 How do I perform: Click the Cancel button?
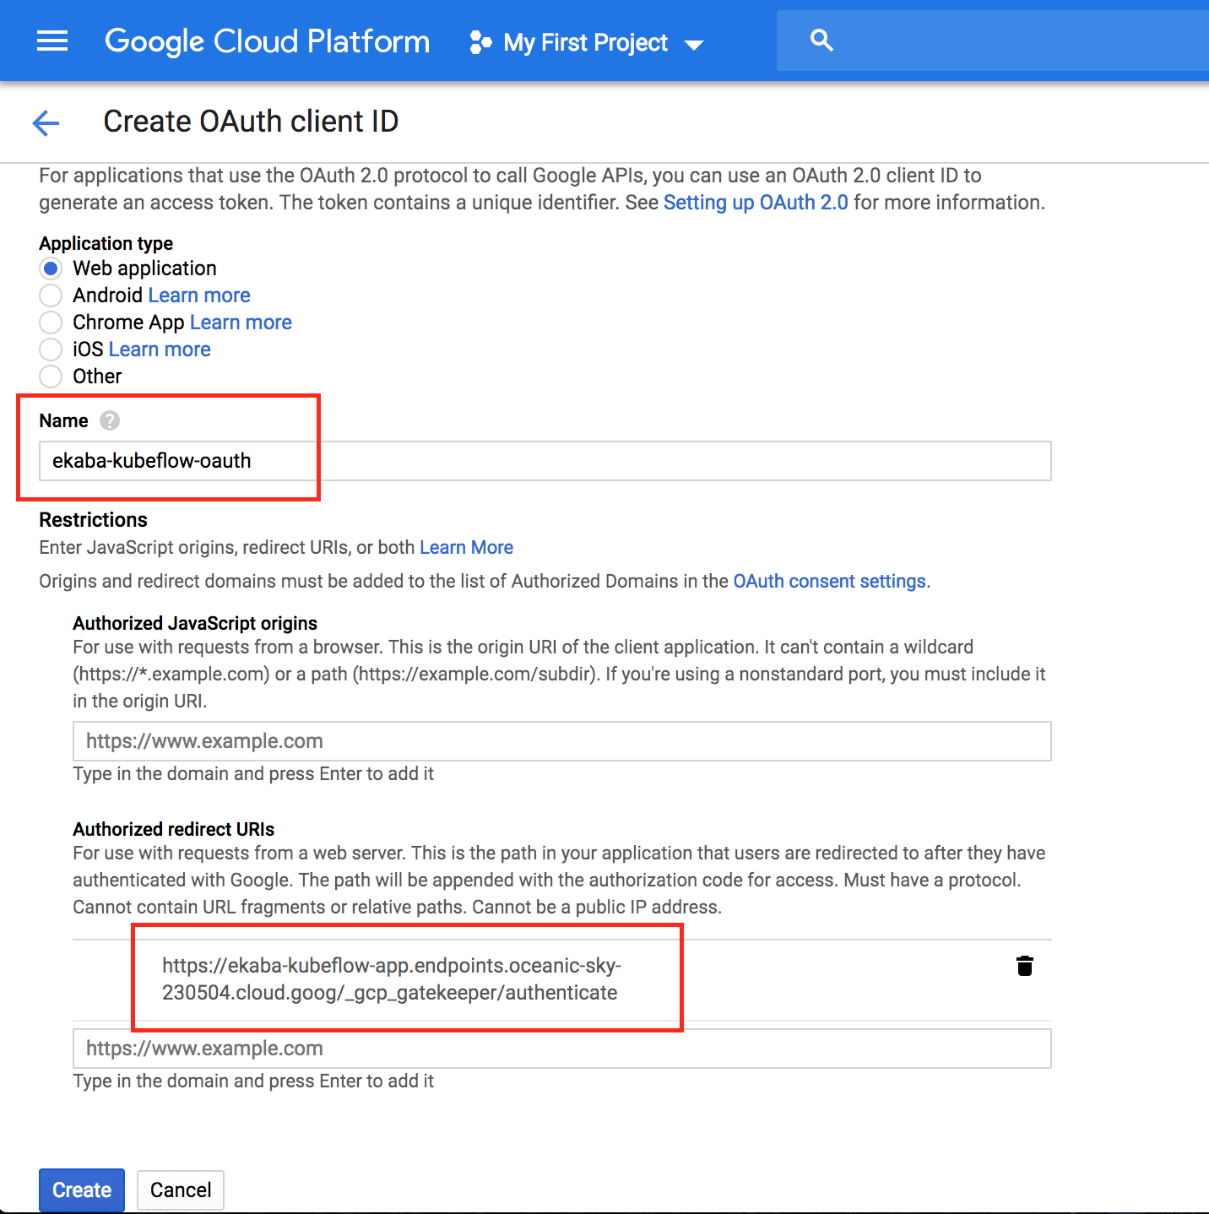pyautogui.click(x=181, y=1190)
